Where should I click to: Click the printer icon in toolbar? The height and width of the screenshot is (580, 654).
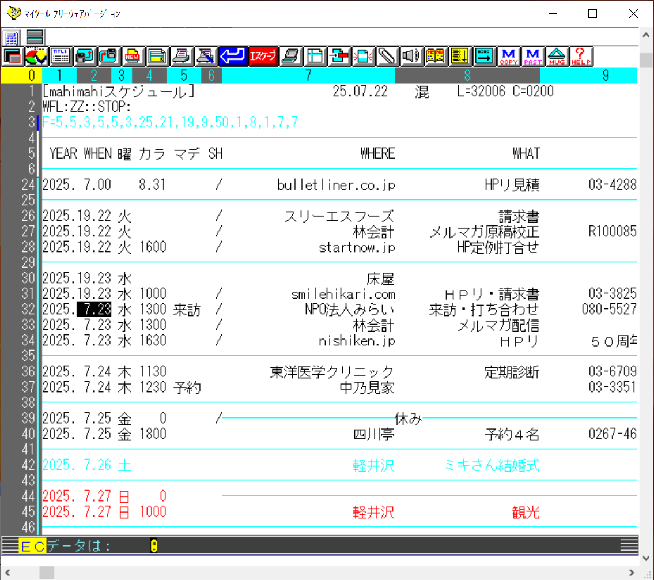181,56
